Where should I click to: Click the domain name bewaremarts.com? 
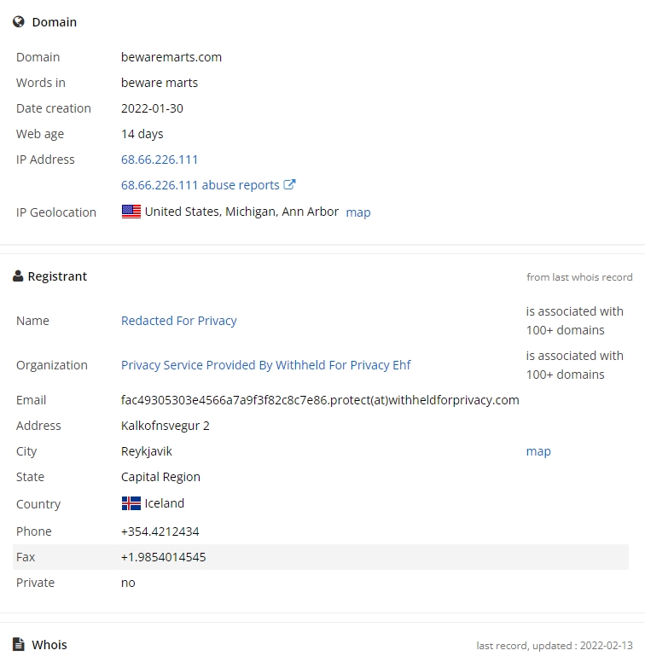point(171,57)
